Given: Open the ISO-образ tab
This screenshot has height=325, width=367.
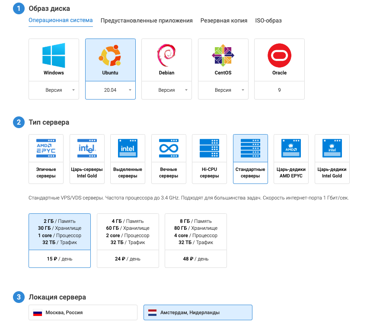Looking at the screenshot, I should point(268,20).
